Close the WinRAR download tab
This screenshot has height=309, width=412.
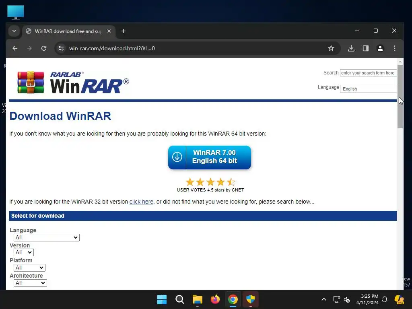(109, 31)
